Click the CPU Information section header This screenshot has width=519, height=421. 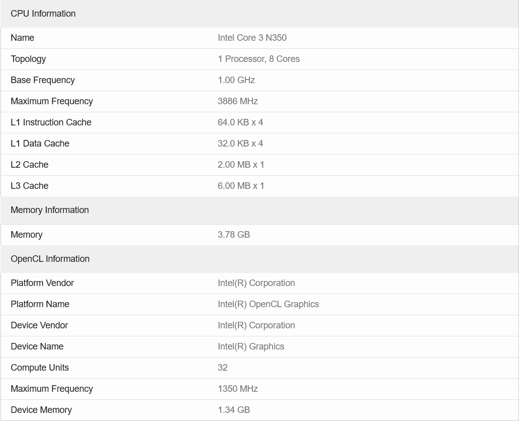point(43,14)
